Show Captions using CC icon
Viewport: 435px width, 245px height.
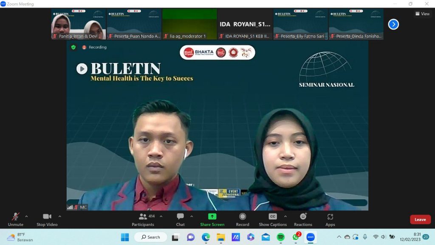click(272, 217)
